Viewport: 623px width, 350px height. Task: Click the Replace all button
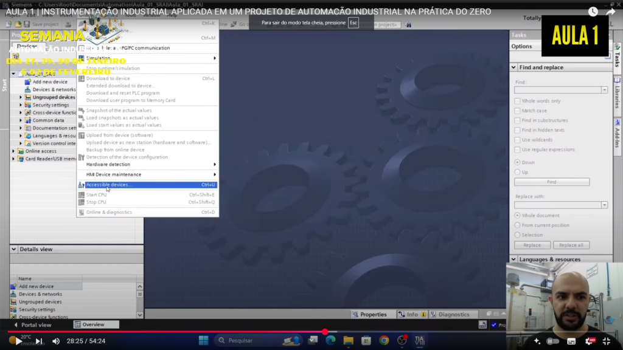(x=571, y=245)
